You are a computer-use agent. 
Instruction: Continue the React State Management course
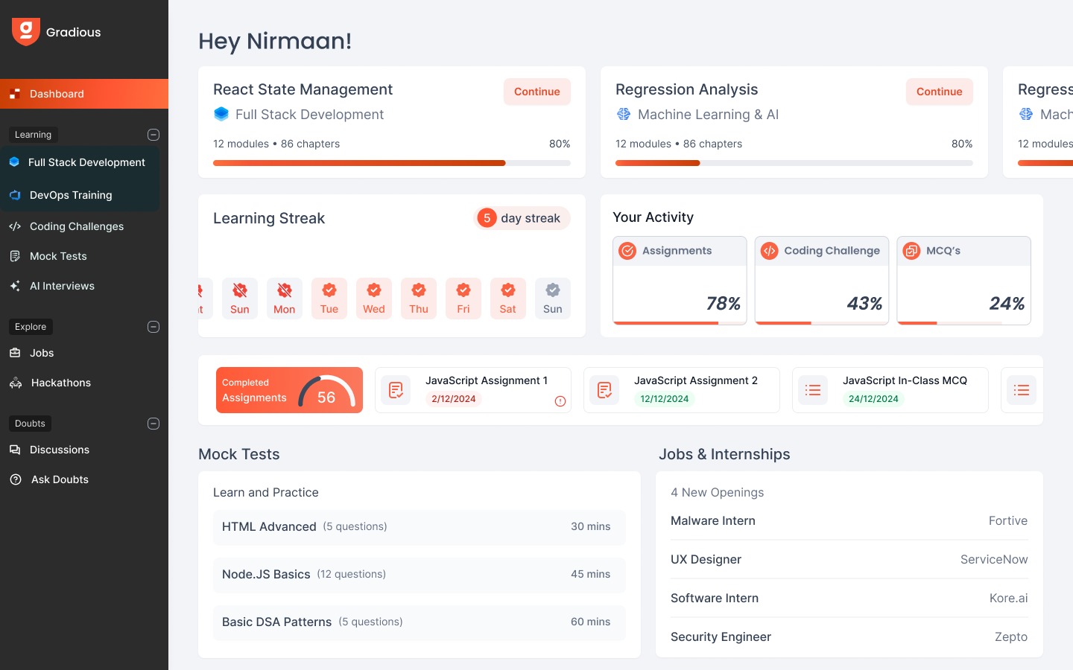pos(536,92)
